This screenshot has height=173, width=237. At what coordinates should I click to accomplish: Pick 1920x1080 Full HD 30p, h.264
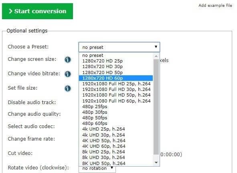click(x=116, y=89)
